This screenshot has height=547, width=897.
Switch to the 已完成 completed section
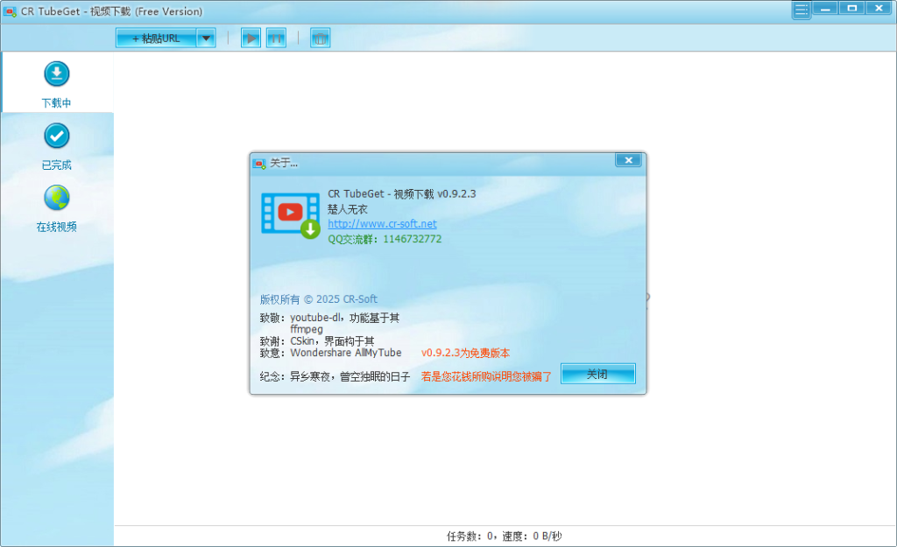click(x=57, y=146)
